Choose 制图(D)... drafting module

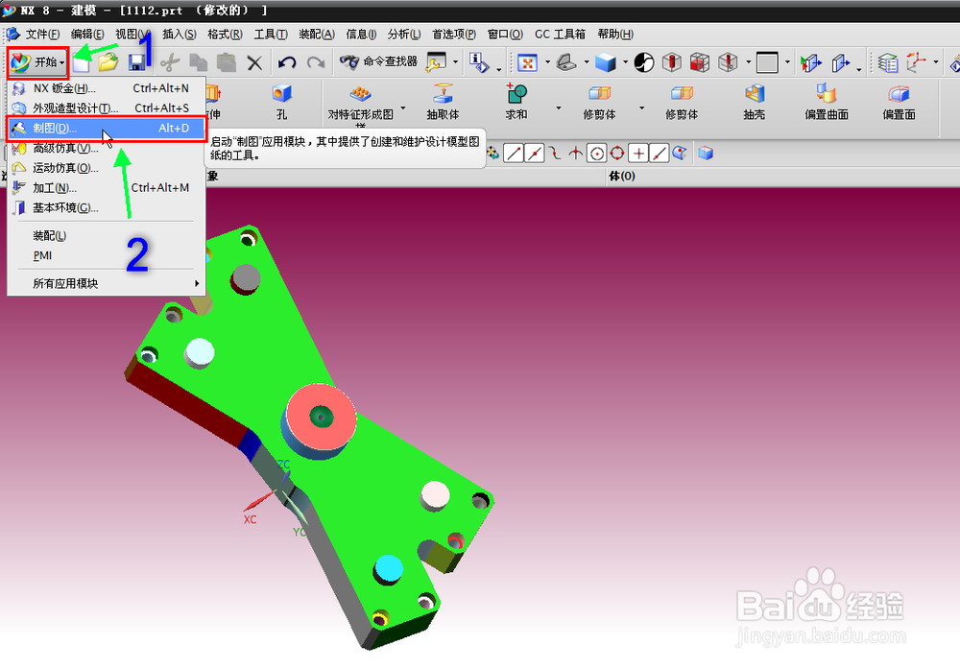tap(106, 128)
